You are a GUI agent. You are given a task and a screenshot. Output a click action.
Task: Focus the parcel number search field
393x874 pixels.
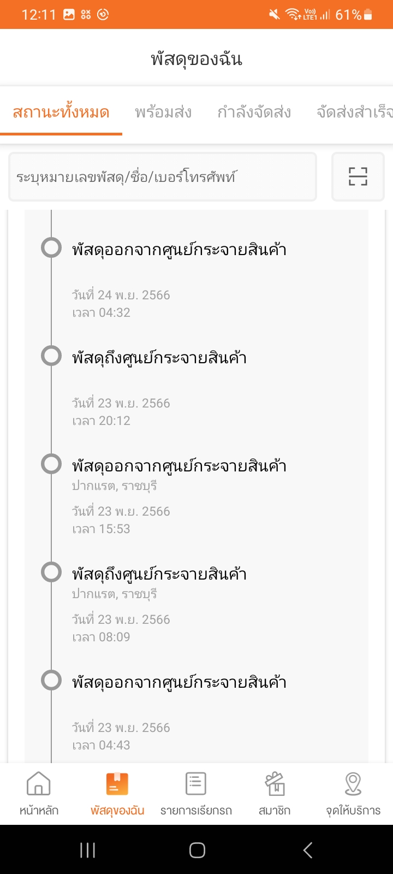163,176
